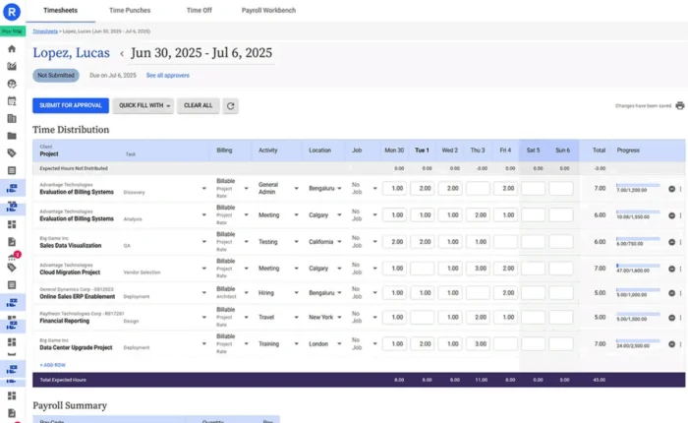Open more options for Analysis task row
This screenshot has width=688, height=423.
680,215
